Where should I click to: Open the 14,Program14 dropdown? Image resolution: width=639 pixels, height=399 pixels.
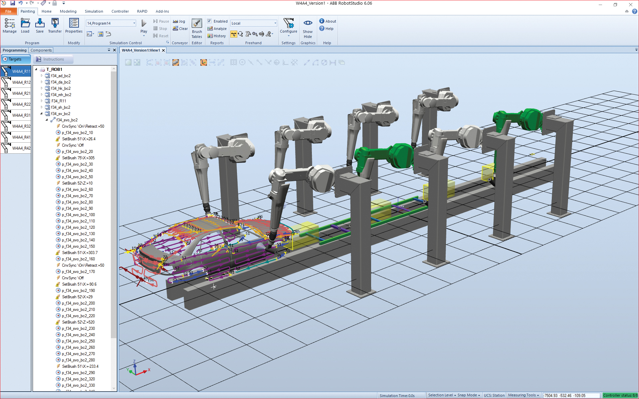[134, 23]
